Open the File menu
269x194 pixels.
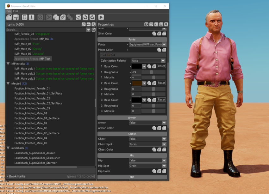pos(8,11)
